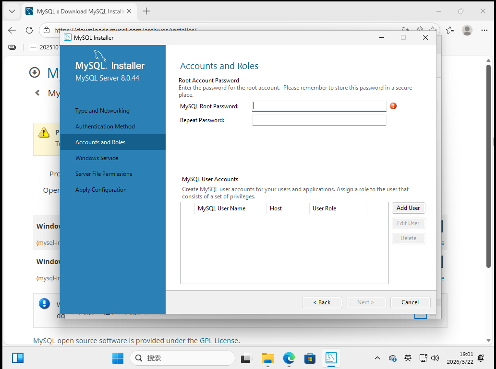This screenshot has width=496, height=369.
Task: Click the GPL License link
Action: point(218,341)
